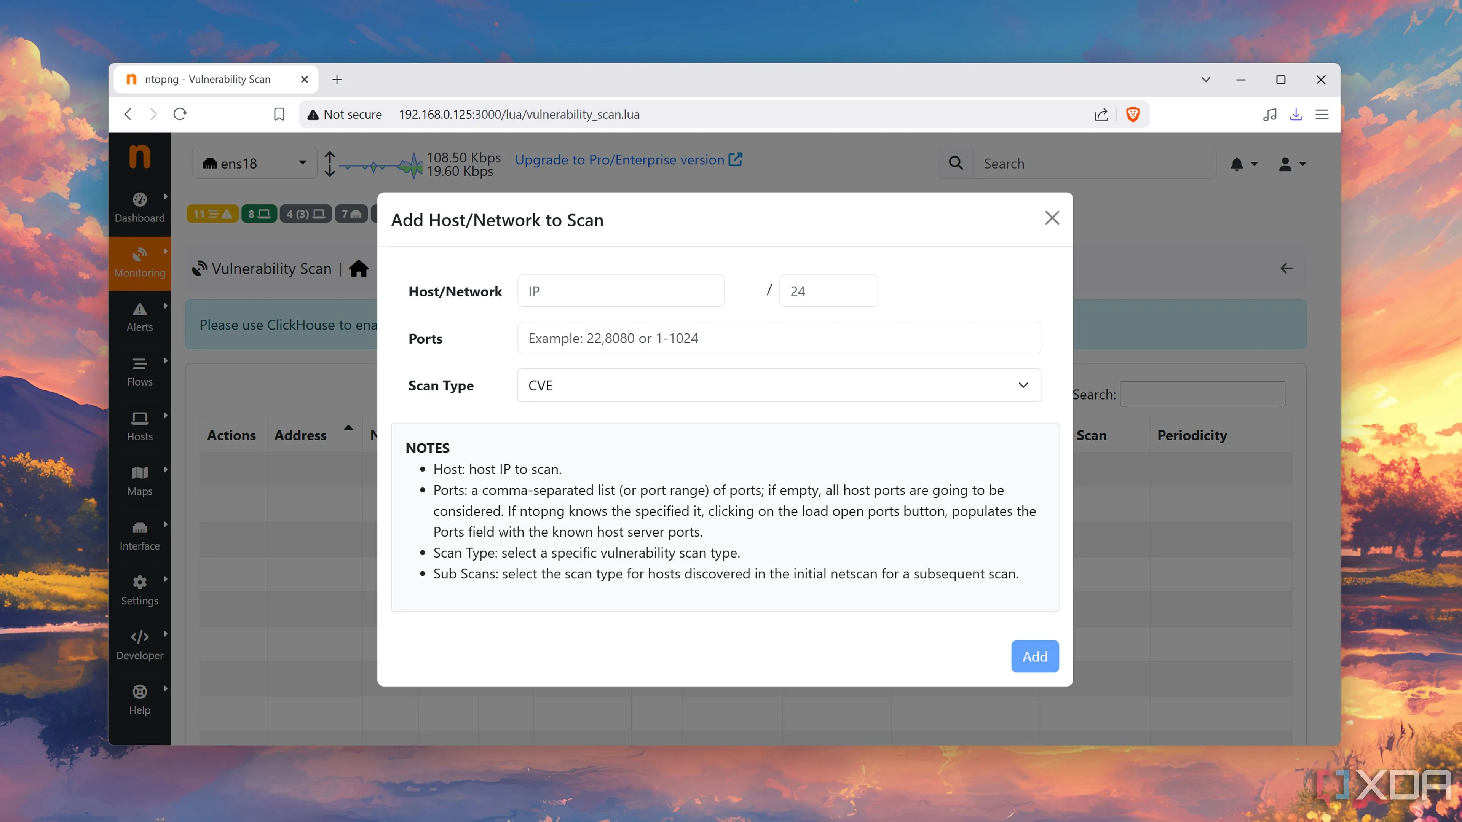This screenshot has width=1462, height=822.
Task: Open the Maps sidebar menu
Action: pyautogui.click(x=140, y=481)
